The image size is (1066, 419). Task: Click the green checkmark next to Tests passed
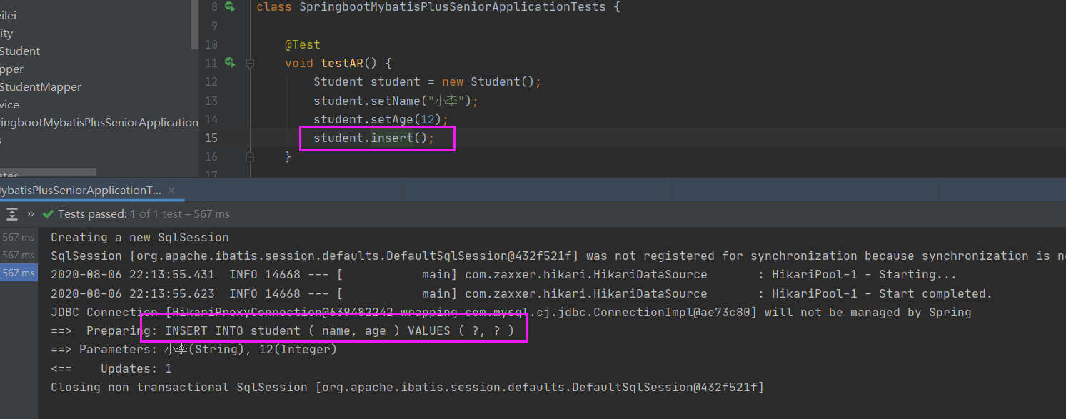48,213
